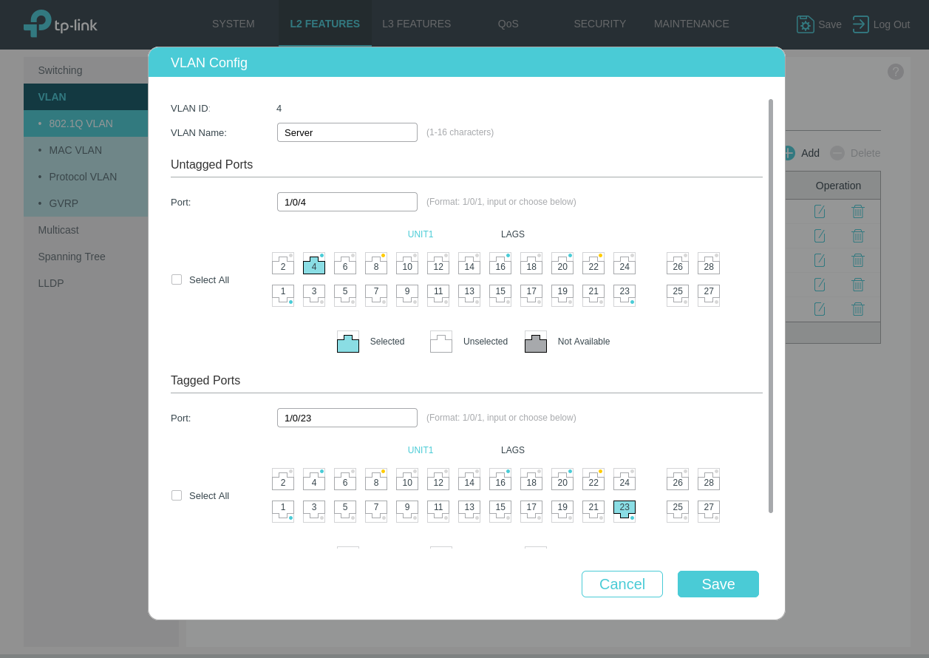Open the L2 FEATURES tab
Viewport: 929px width, 658px height.
coord(324,24)
